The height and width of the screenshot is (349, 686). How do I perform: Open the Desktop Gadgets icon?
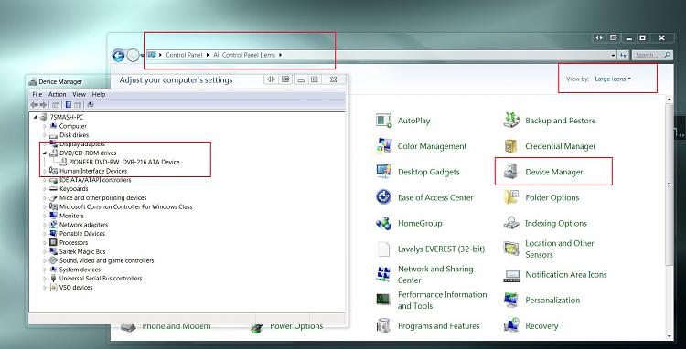pyautogui.click(x=383, y=172)
